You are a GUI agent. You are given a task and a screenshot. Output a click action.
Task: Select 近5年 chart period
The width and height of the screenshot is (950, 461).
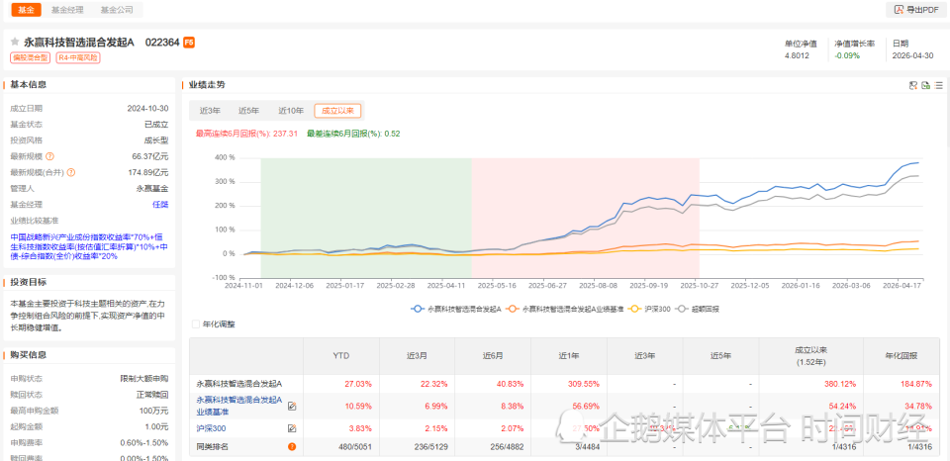tap(249, 110)
